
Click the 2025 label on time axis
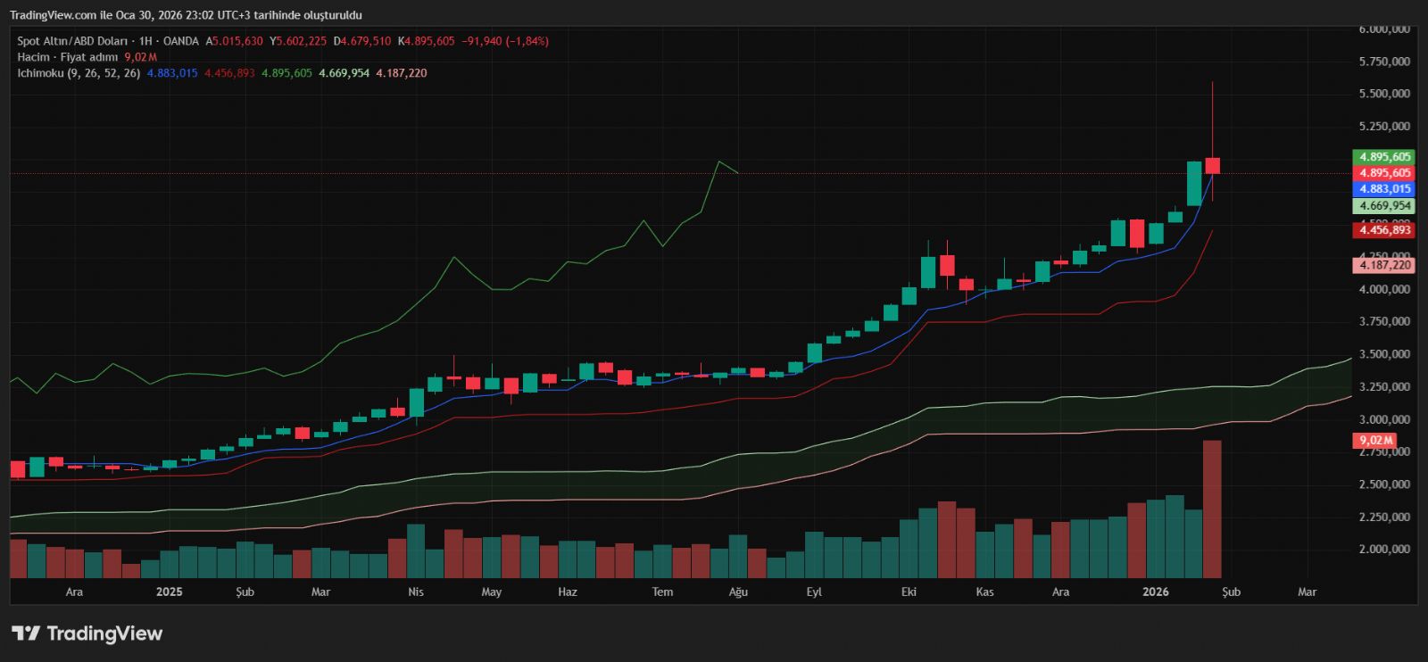(169, 592)
